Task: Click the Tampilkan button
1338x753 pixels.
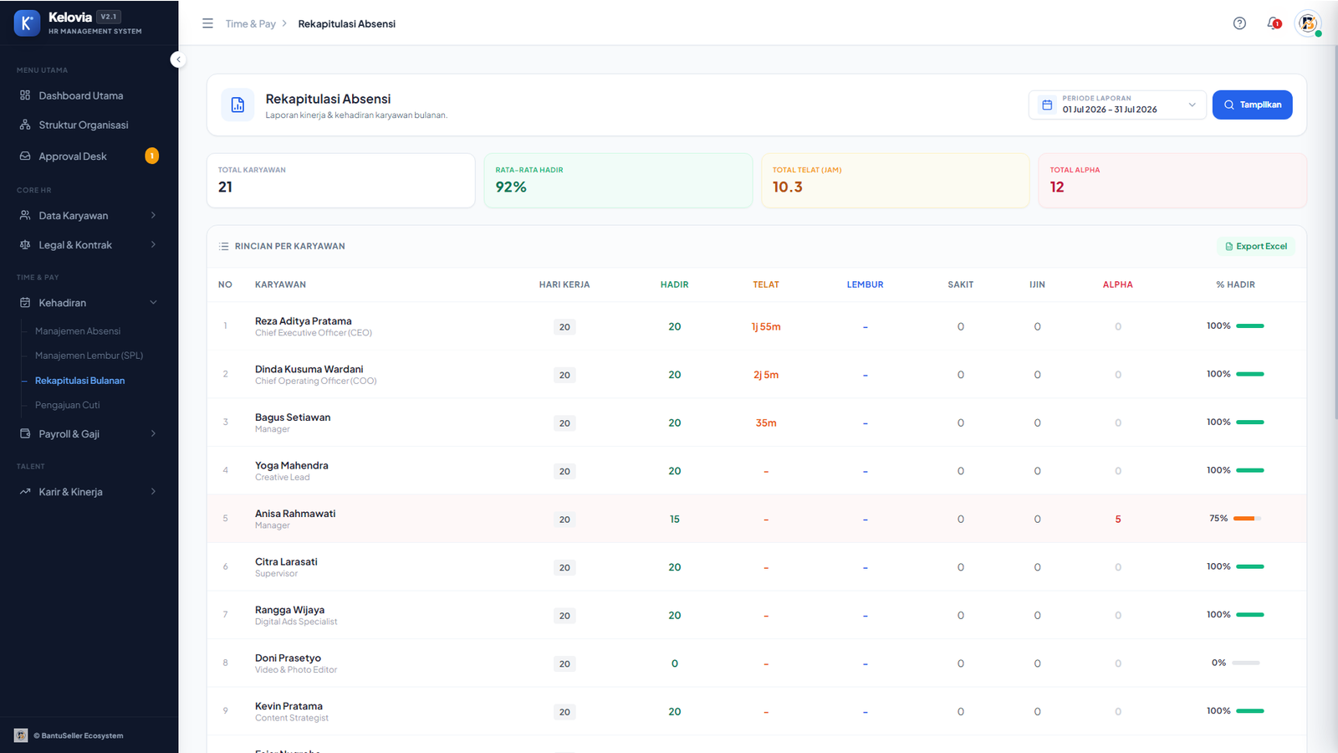Action: [x=1252, y=105]
